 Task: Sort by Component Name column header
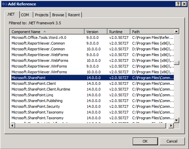coord(47,32)
